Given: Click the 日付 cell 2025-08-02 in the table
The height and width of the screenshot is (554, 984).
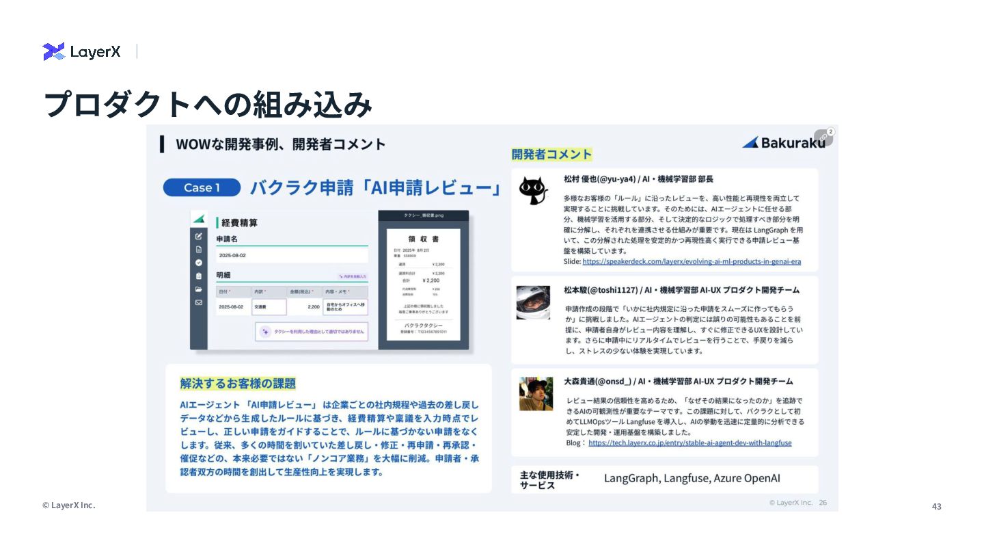Looking at the screenshot, I should [233, 307].
